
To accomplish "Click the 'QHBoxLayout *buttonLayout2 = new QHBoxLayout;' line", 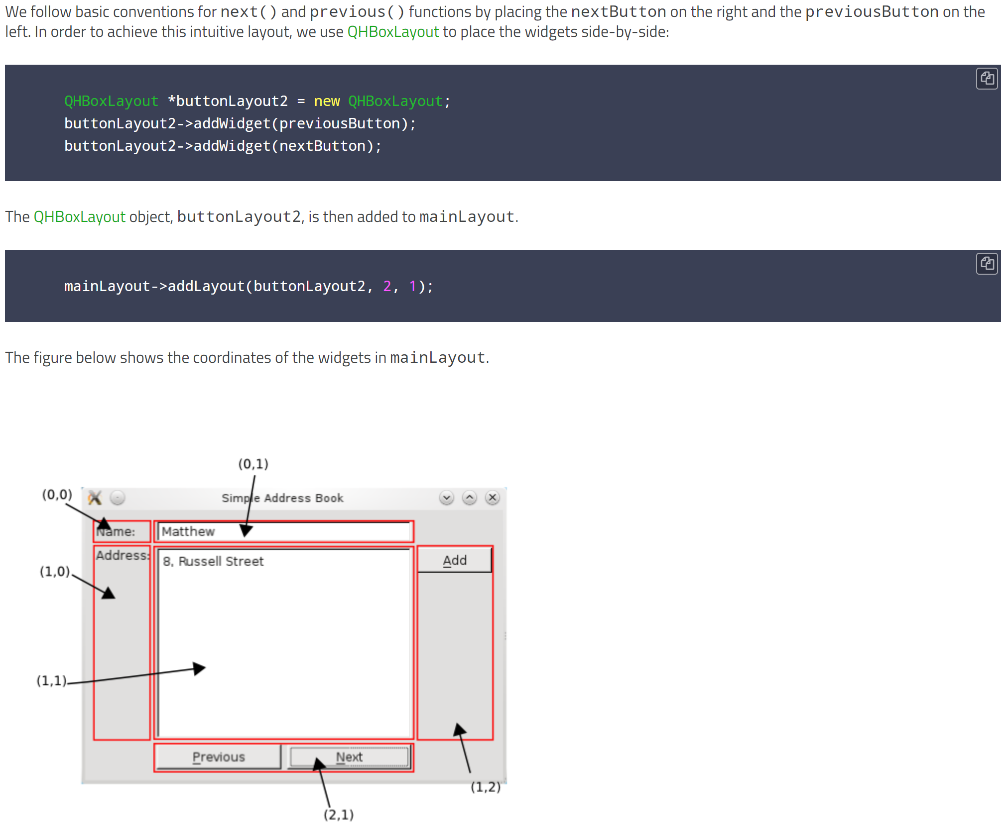I will (x=257, y=101).
